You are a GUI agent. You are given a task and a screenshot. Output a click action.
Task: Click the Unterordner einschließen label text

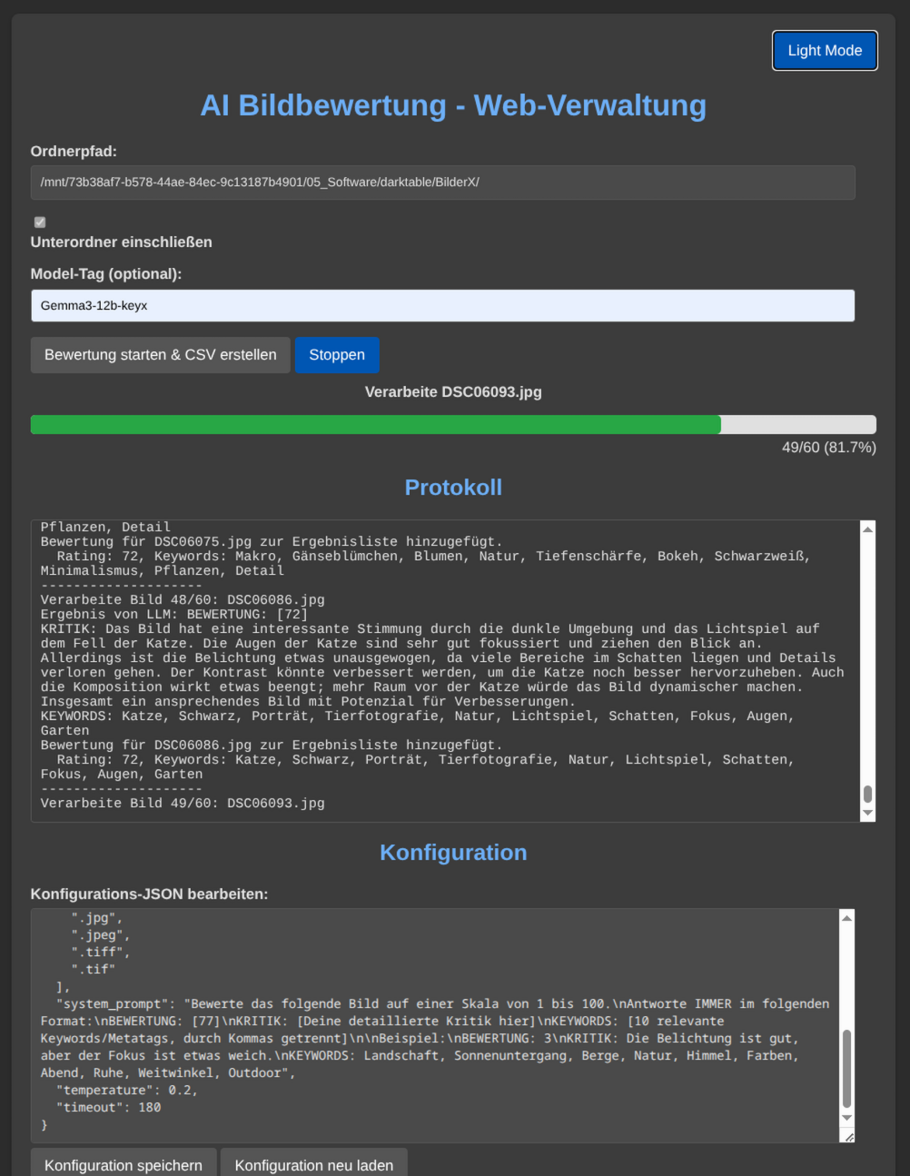(x=122, y=242)
